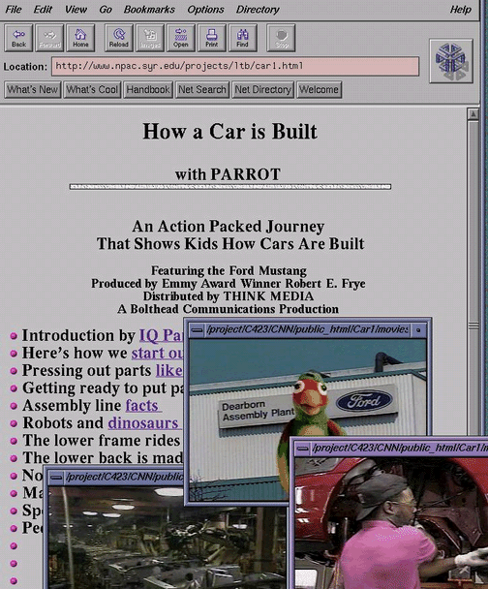
Task: Follow the Assembly line 'facts' link
Action: (x=142, y=406)
